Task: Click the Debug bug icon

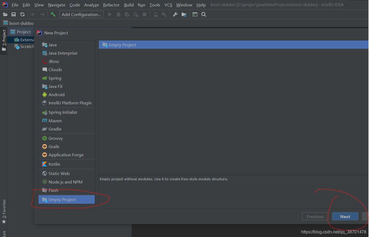Action: tap(119, 14)
